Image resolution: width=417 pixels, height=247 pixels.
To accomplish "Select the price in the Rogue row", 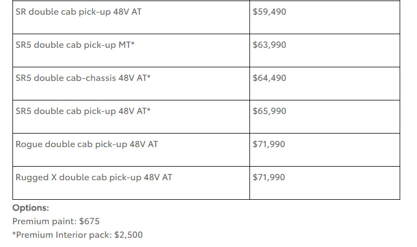I will click(x=269, y=144).
